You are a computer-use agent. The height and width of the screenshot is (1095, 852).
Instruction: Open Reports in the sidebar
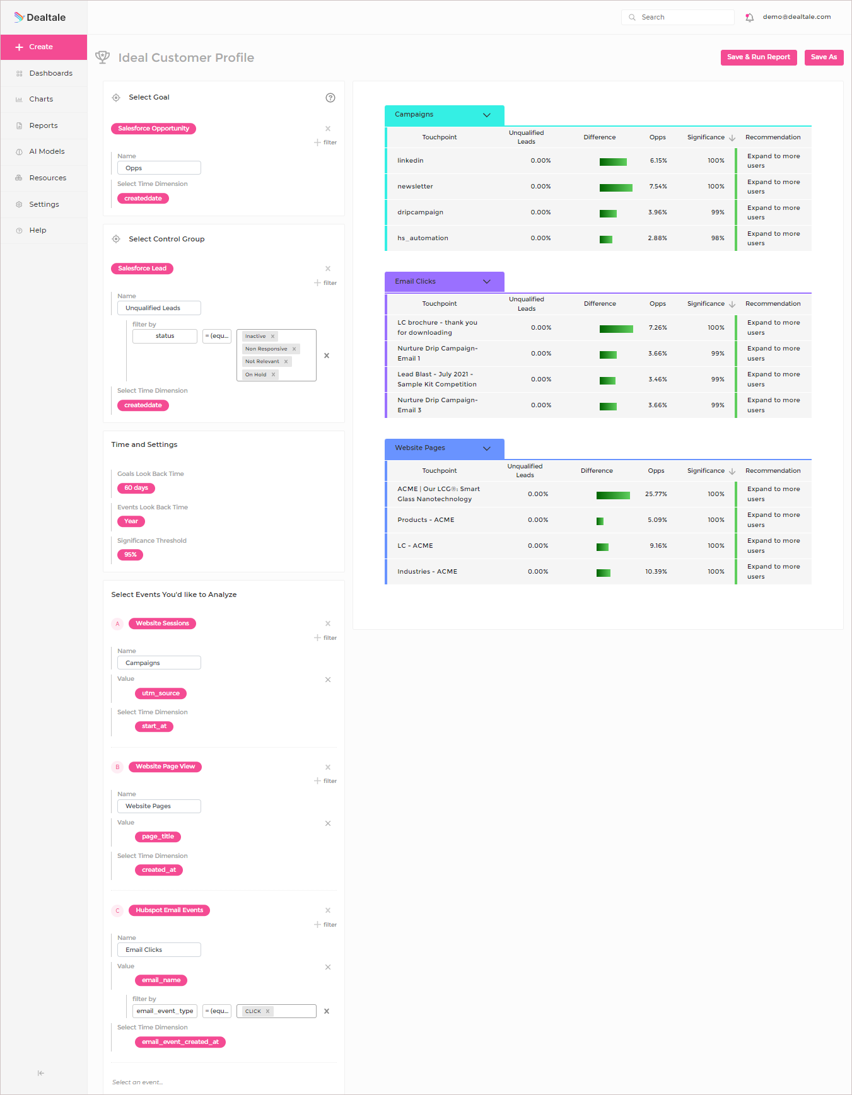tap(44, 125)
